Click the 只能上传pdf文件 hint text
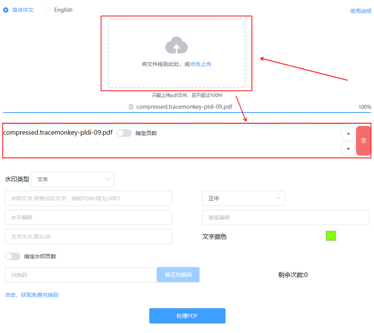Image resolution: width=374 pixels, height=333 pixels. 187,95
